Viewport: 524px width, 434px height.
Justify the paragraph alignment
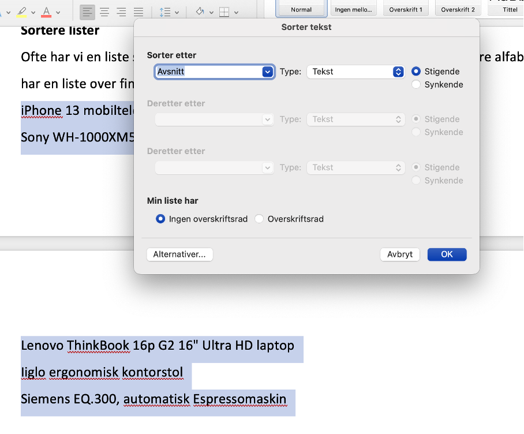[139, 10]
